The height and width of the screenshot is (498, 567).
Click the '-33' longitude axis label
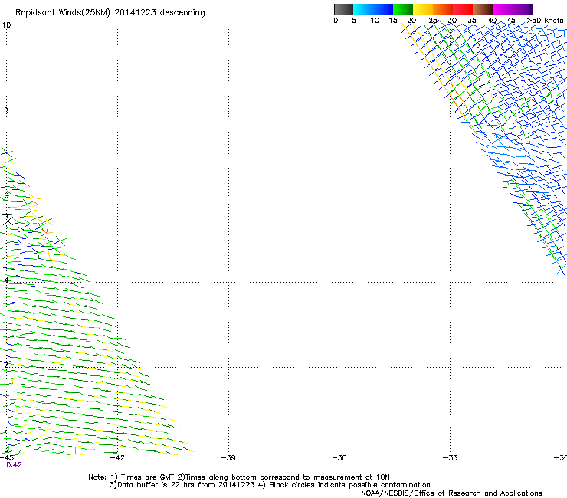450,458
